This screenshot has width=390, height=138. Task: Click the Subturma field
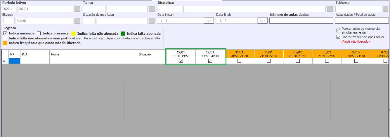coord(358,9)
